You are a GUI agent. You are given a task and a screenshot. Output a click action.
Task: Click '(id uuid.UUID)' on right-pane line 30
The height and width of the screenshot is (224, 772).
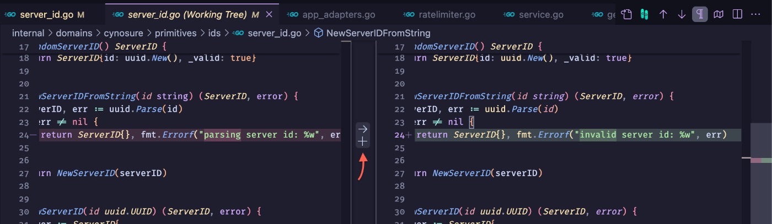click(x=496, y=212)
